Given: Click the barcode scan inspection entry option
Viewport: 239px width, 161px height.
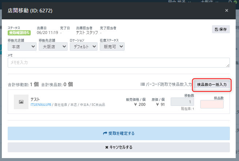Looking at the screenshot, I should [166, 84].
